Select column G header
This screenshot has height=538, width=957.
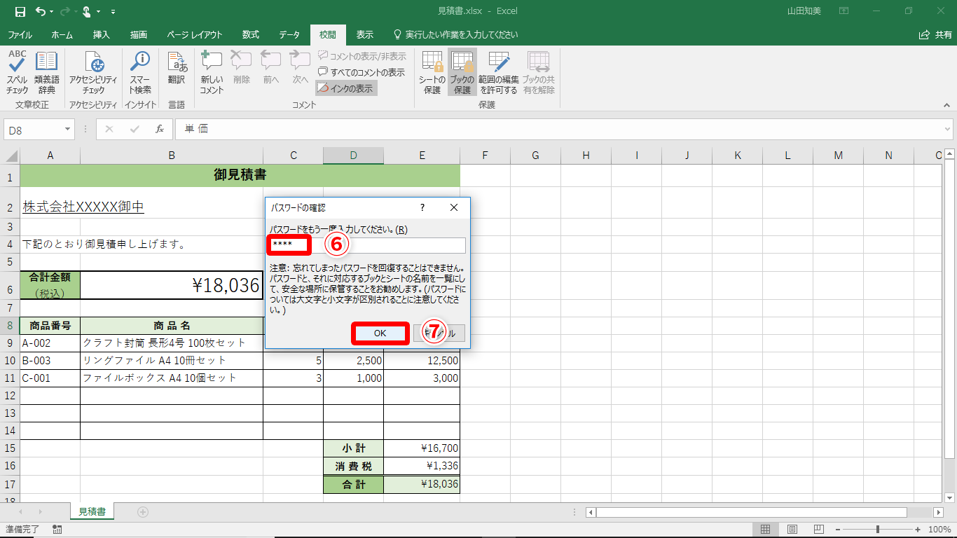[x=535, y=156]
